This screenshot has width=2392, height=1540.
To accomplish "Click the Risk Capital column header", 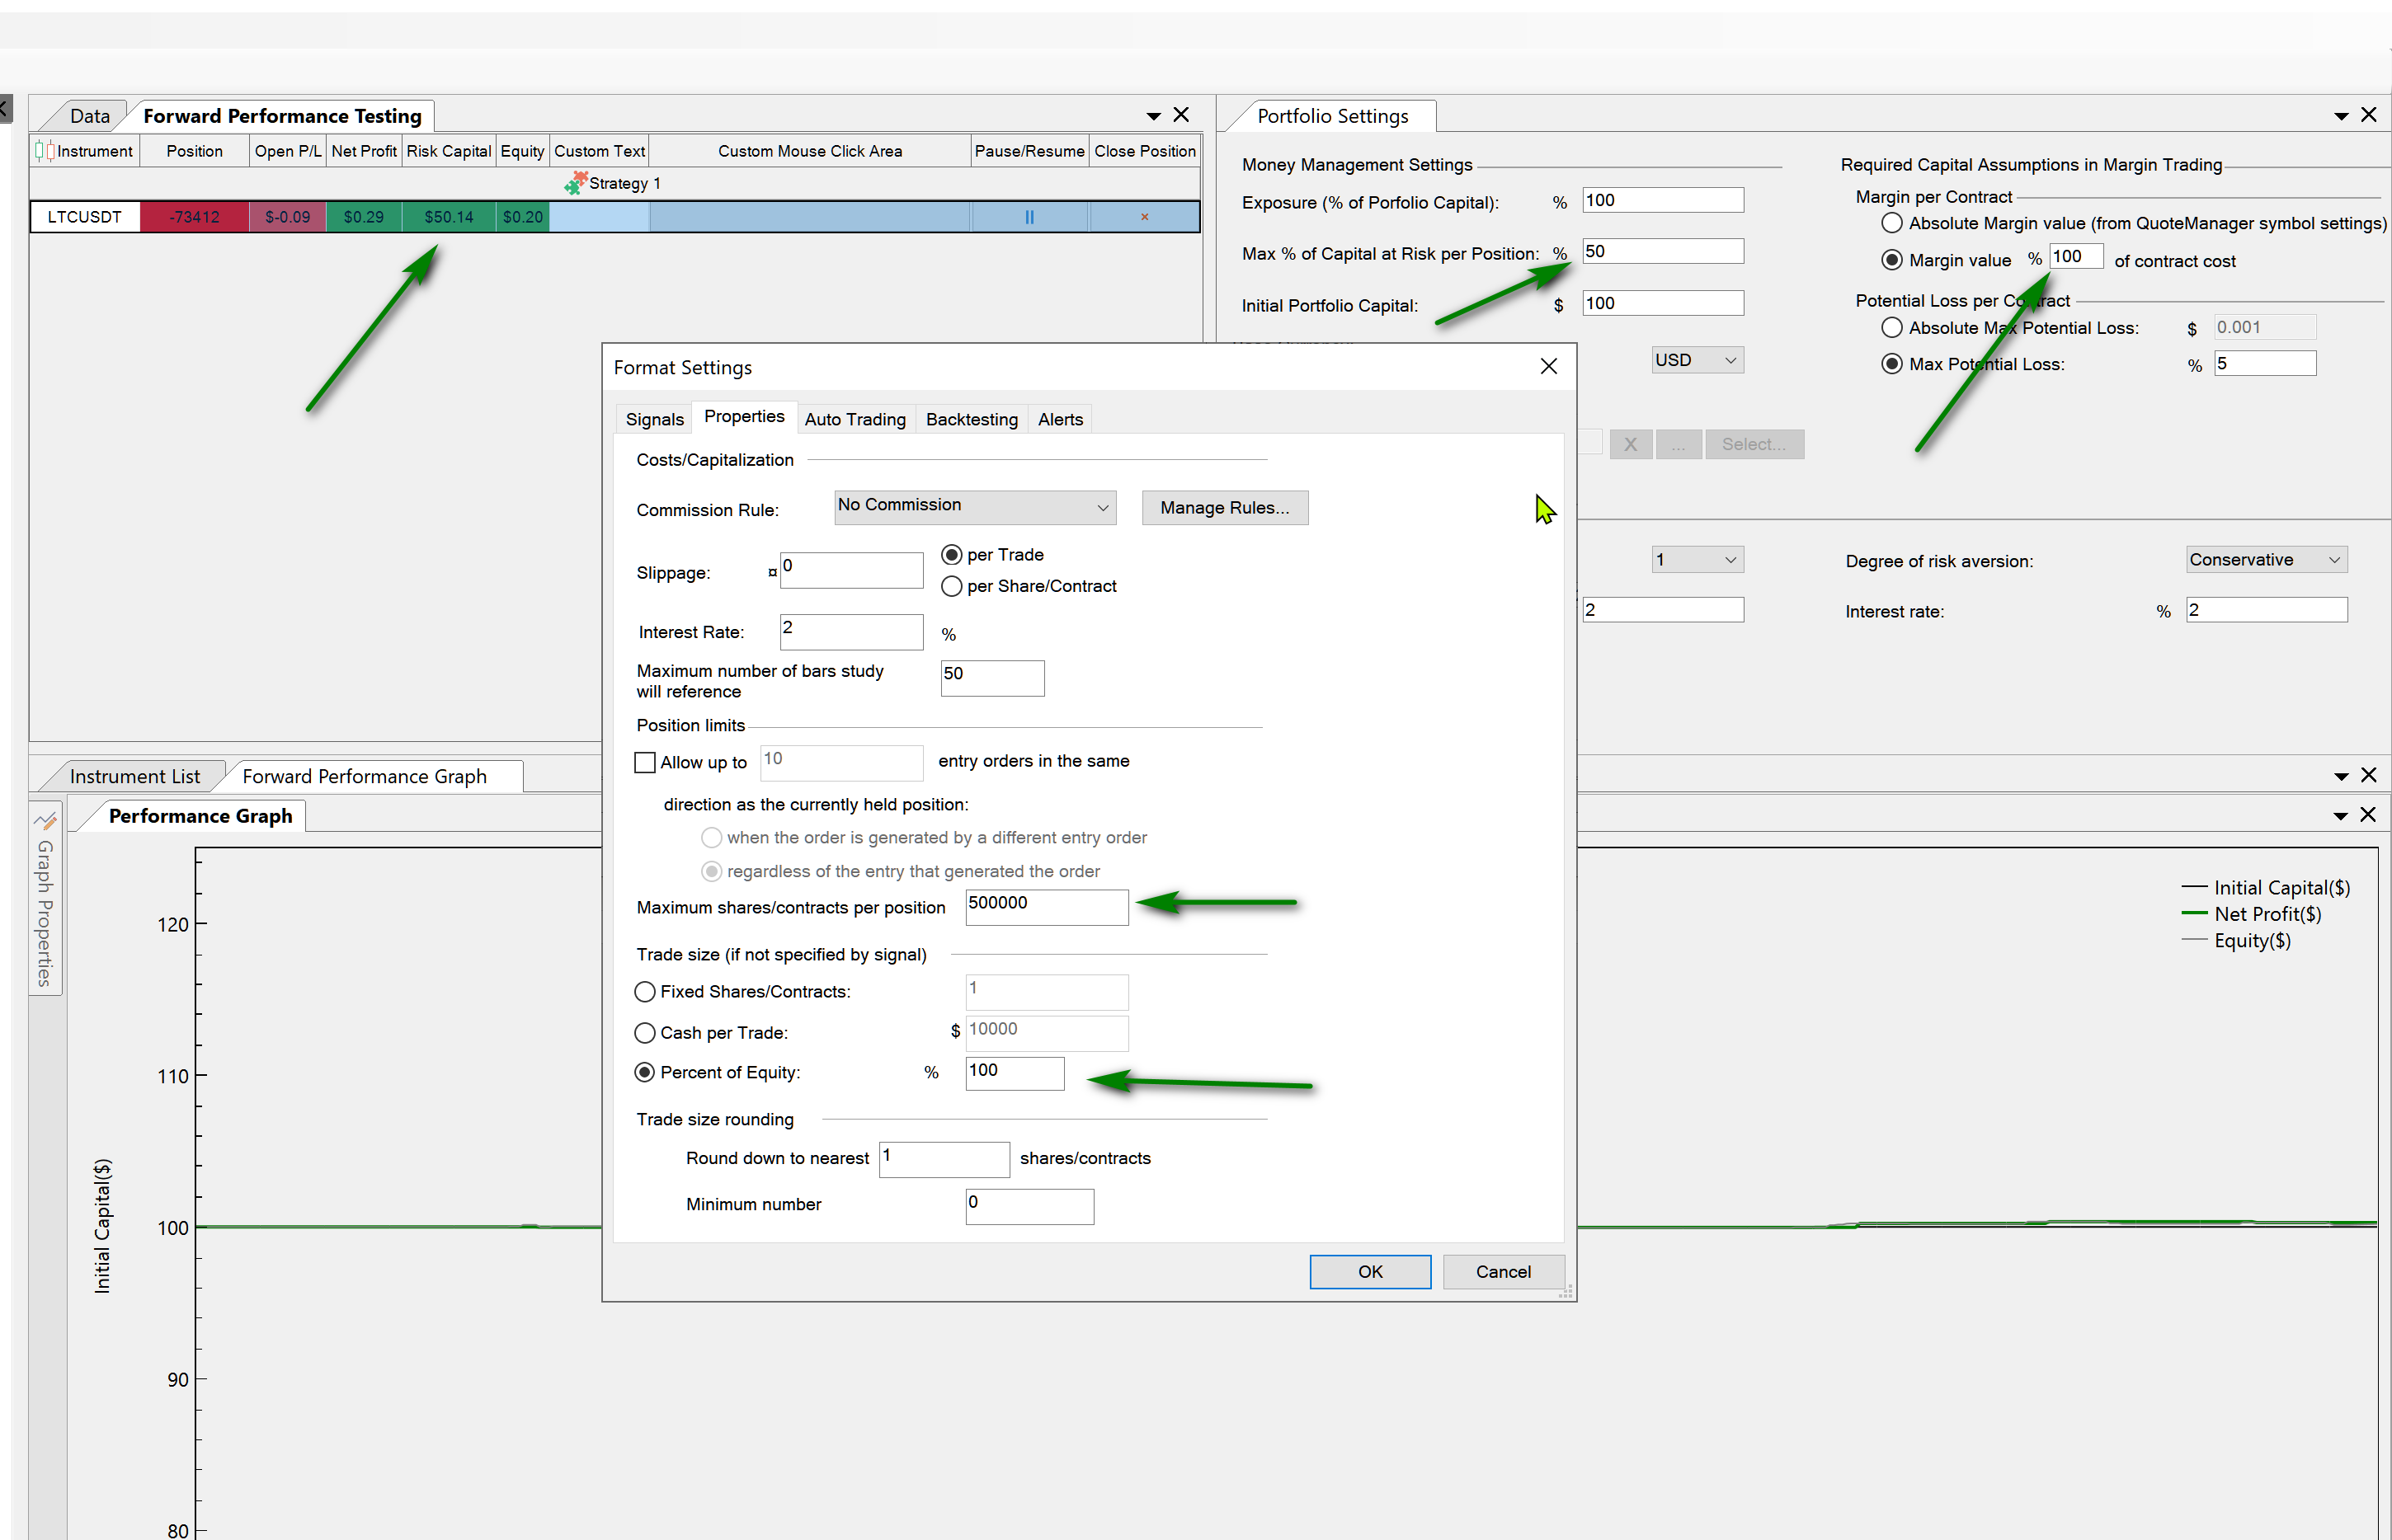I will point(448,151).
